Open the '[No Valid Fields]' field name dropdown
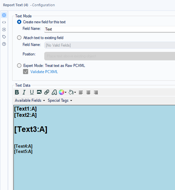Viewport: 175px width, 190px height. 110,45
